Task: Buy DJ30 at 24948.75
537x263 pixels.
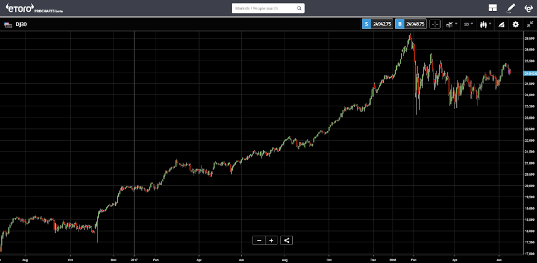Action: [x=410, y=24]
